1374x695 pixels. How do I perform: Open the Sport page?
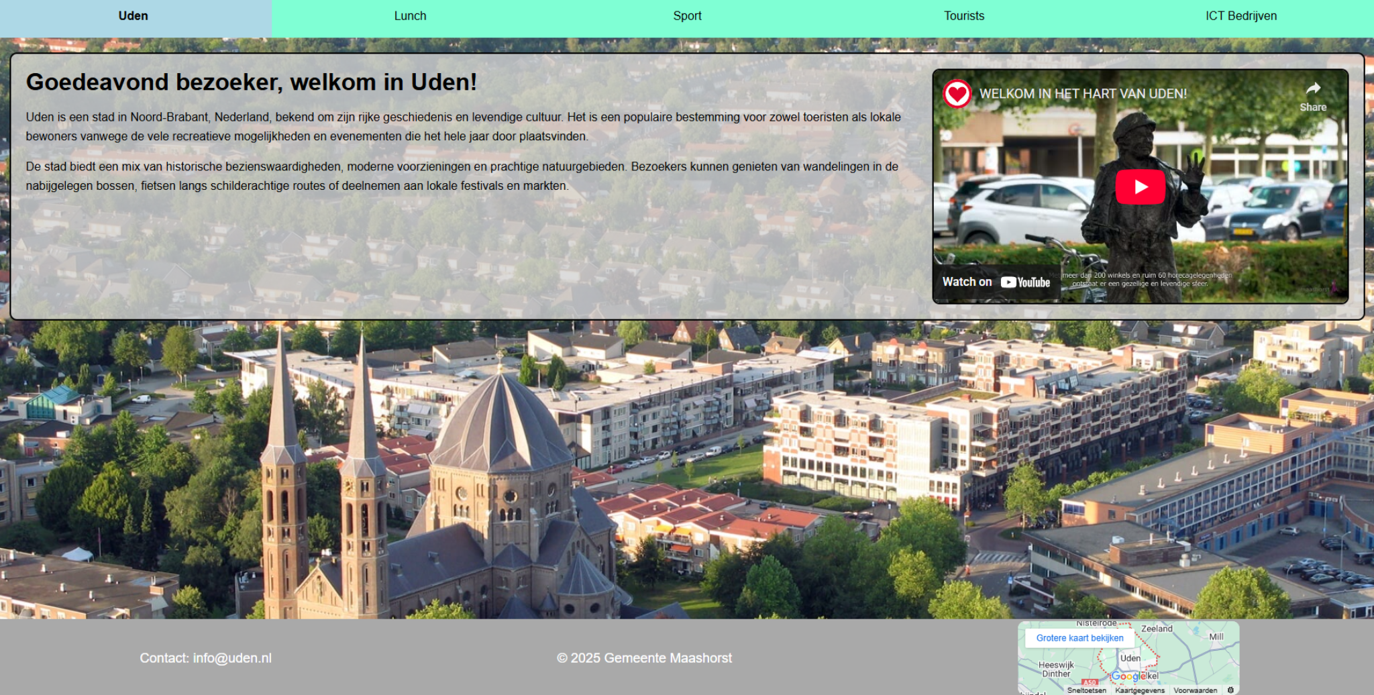click(687, 15)
